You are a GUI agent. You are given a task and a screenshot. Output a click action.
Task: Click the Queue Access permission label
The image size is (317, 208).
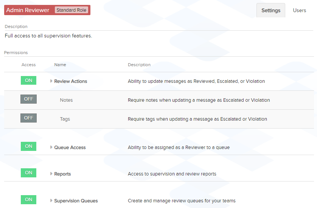tap(70, 147)
